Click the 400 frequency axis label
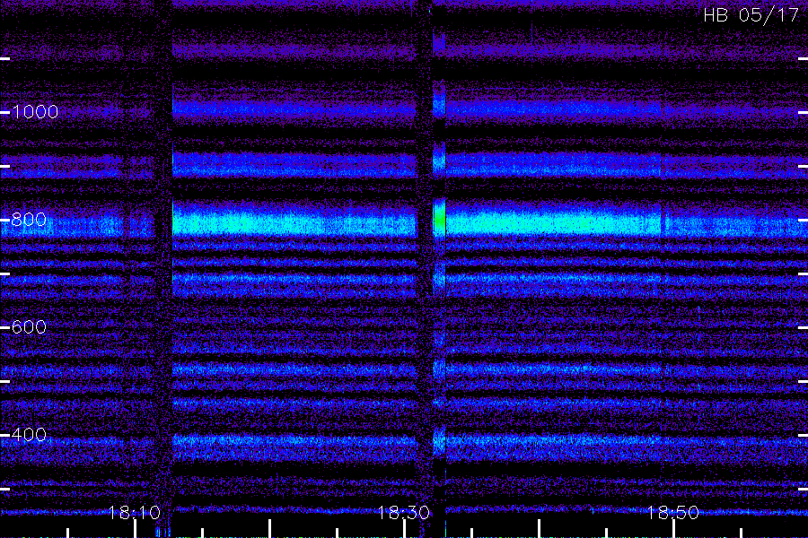Viewport: 808px width, 538px height. [29, 435]
